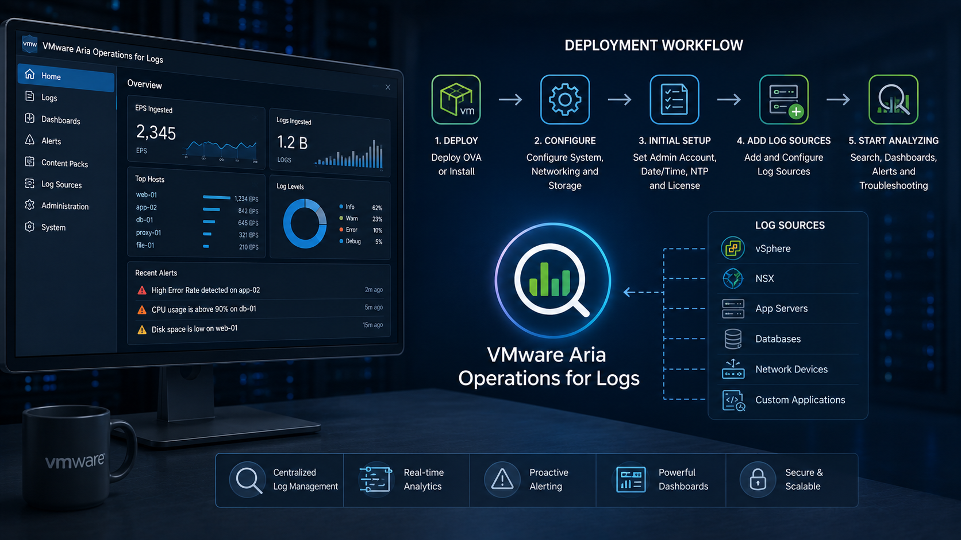Close the Overview panel with the X
Viewport: 961px width, 540px height.
click(388, 87)
